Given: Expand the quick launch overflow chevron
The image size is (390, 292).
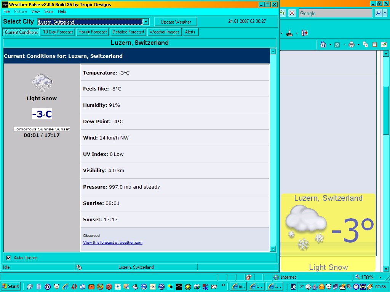Looking at the screenshot, I should pos(223,285).
